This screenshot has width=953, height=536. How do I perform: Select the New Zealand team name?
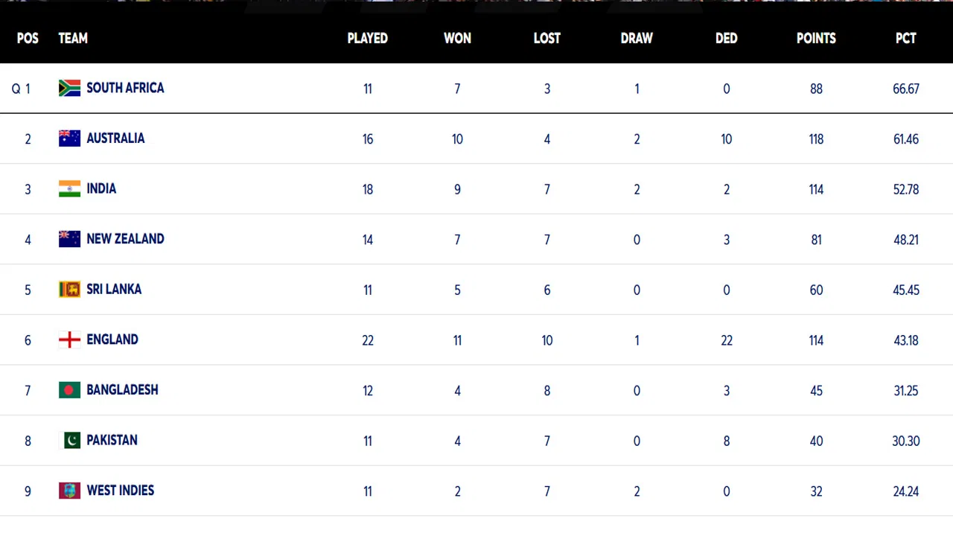pyautogui.click(x=125, y=239)
